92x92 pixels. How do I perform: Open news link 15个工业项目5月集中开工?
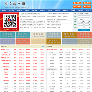pos(28,19)
